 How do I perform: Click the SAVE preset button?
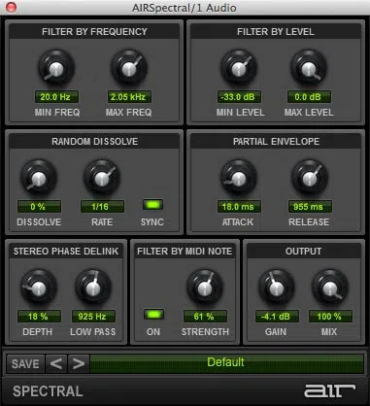tap(25, 363)
